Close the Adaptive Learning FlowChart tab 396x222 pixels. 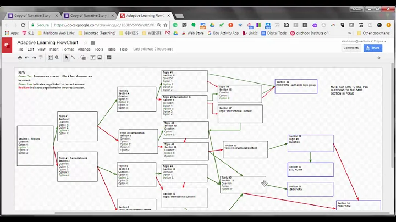click(x=168, y=15)
